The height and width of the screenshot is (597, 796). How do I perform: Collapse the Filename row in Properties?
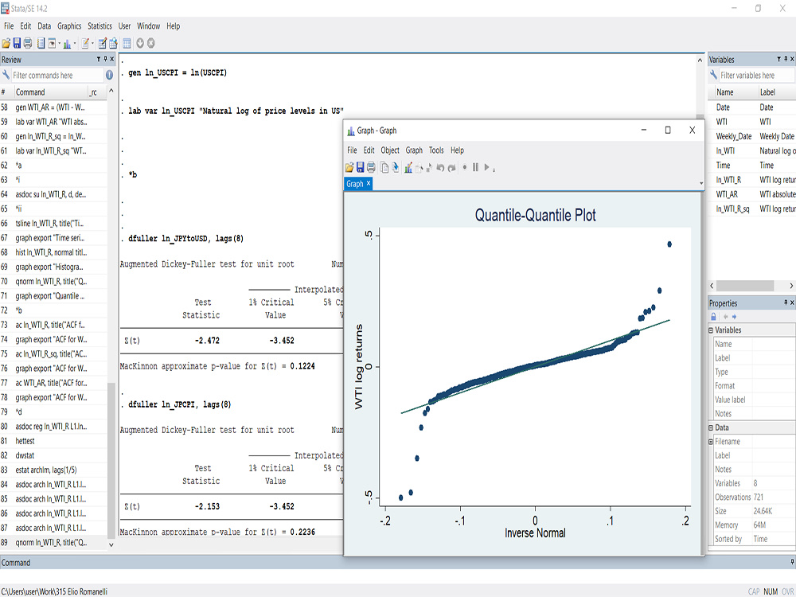tap(711, 442)
